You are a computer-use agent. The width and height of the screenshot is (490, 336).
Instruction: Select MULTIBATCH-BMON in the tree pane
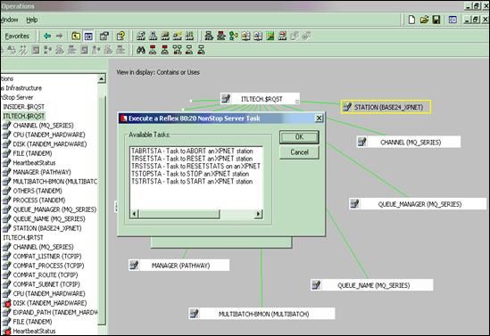point(55,182)
